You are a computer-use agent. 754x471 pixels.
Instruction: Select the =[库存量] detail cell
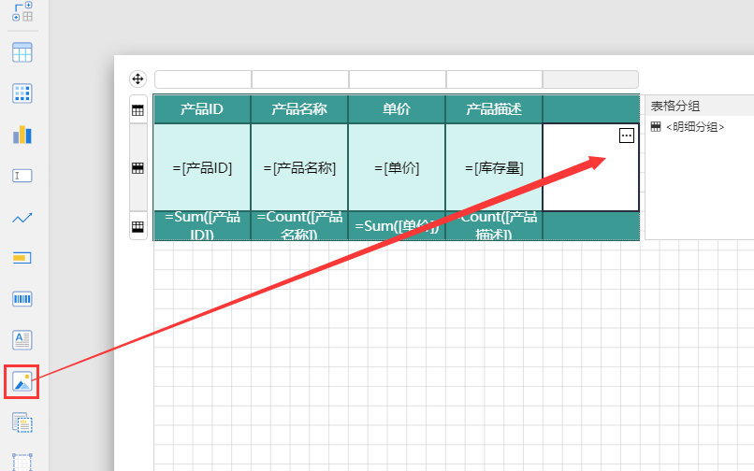pyautogui.click(x=494, y=167)
